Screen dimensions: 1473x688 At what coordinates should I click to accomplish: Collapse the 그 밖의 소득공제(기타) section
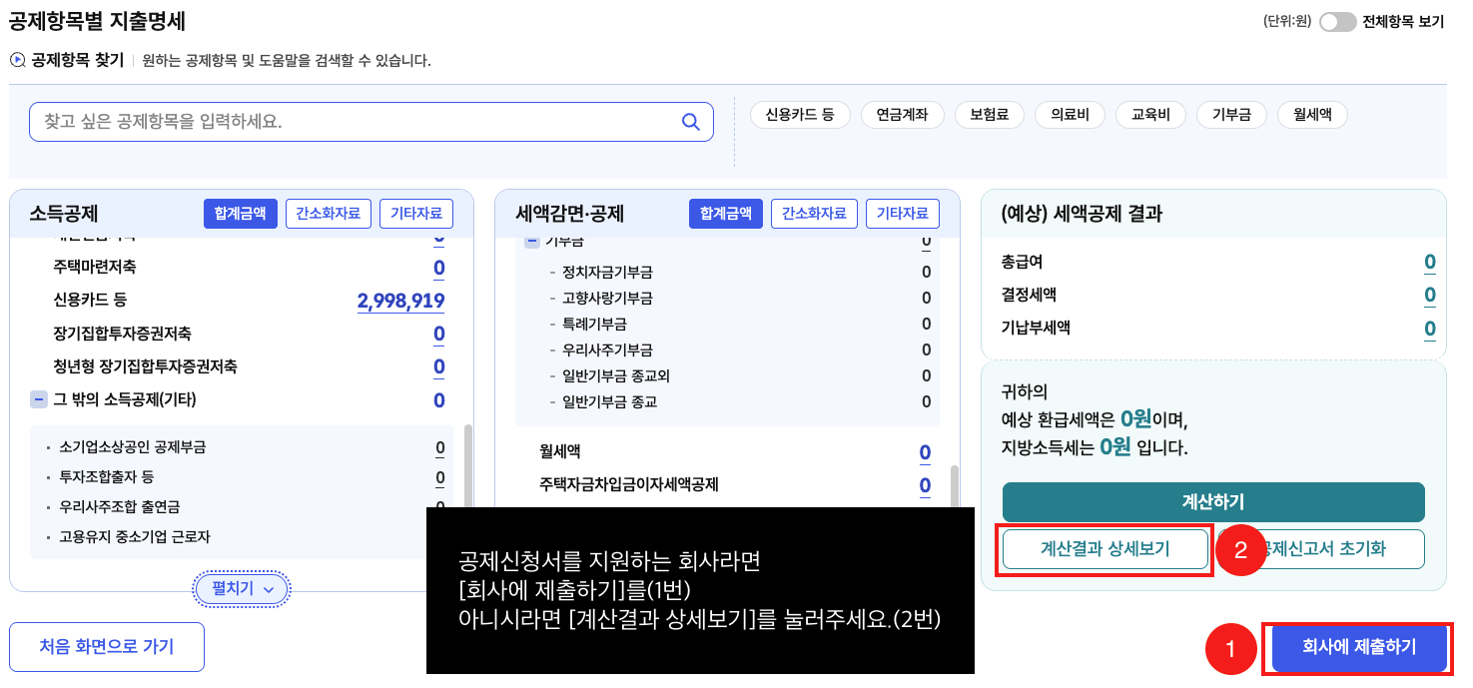(39, 399)
